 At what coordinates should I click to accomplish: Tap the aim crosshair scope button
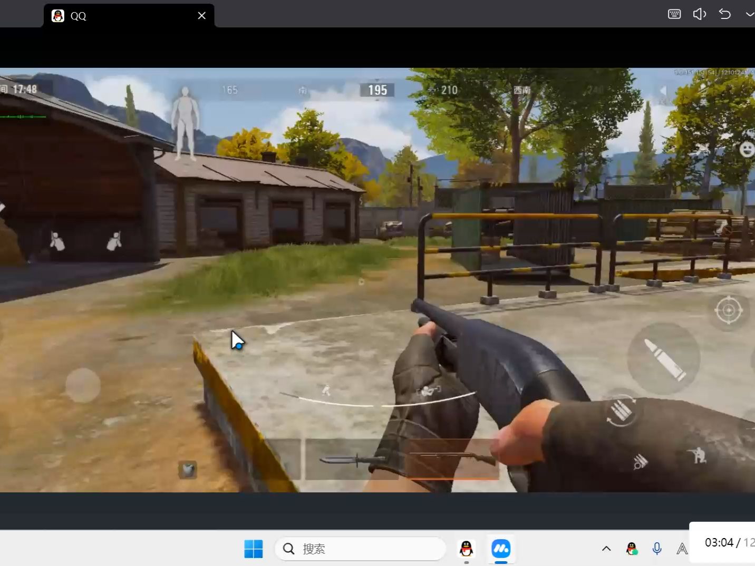(729, 310)
